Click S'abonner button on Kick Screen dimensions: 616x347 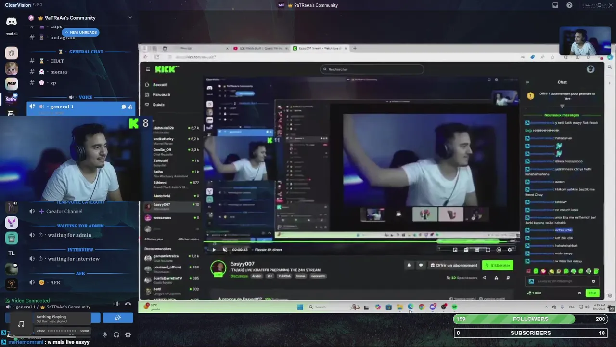point(498,265)
